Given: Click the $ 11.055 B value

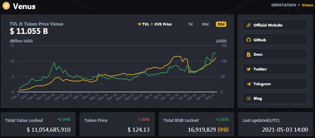Looking at the screenshot, I should (x=29, y=31).
